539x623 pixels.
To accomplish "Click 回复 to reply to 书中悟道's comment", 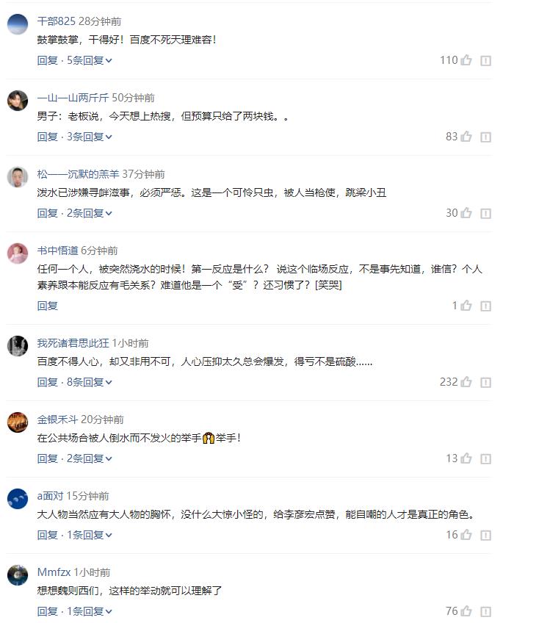I will [x=42, y=304].
